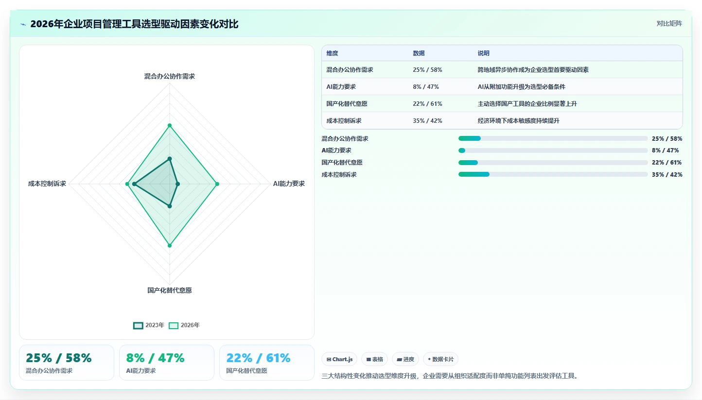Click description 跨地域异步协作成为企业选型首要驱动因素
Viewport: 702px width, 400px height.
pyautogui.click(x=533, y=70)
